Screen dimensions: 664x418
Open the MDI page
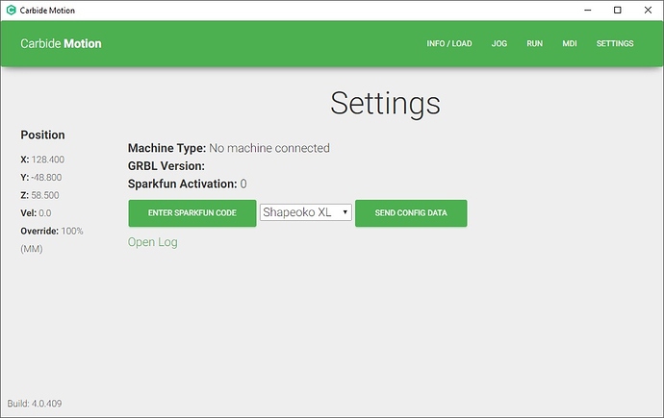point(569,43)
